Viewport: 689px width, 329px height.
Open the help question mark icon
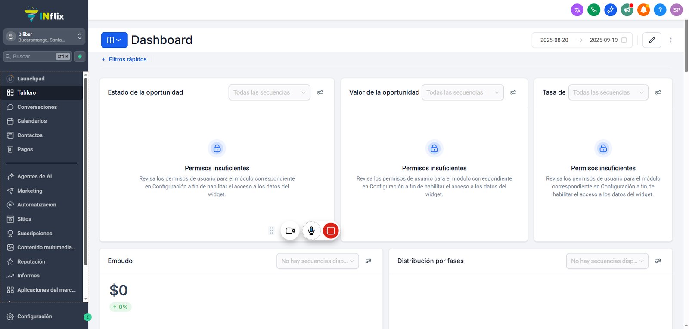click(660, 10)
